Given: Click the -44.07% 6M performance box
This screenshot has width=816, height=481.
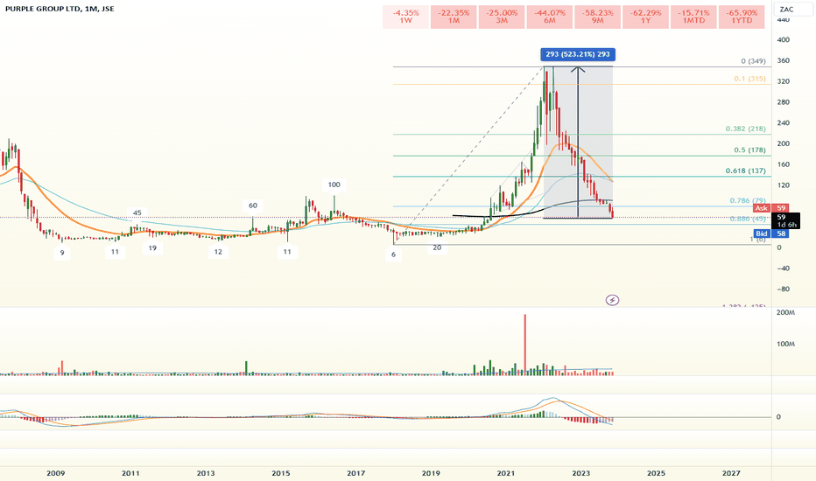Looking at the screenshot, I should point(550,17).
